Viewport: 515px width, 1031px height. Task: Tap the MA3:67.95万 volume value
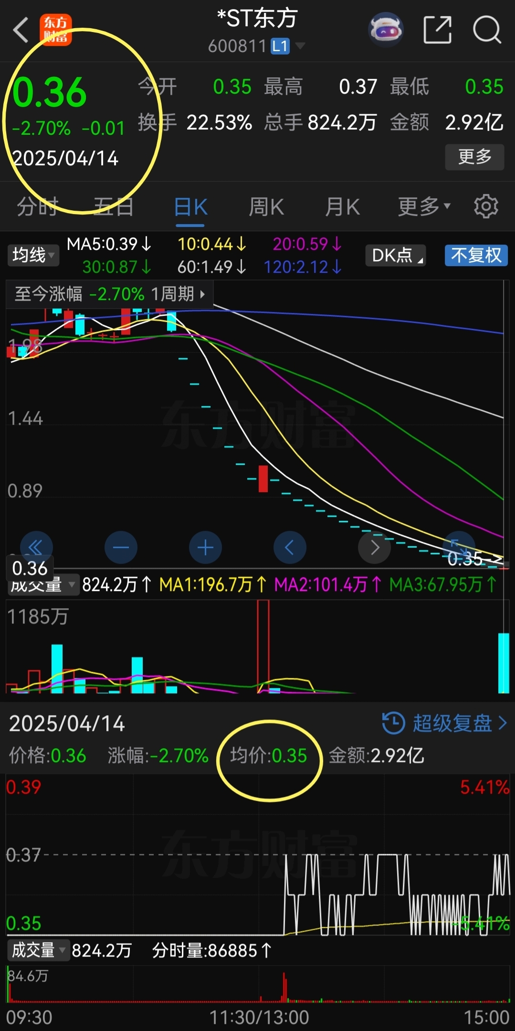443,584
